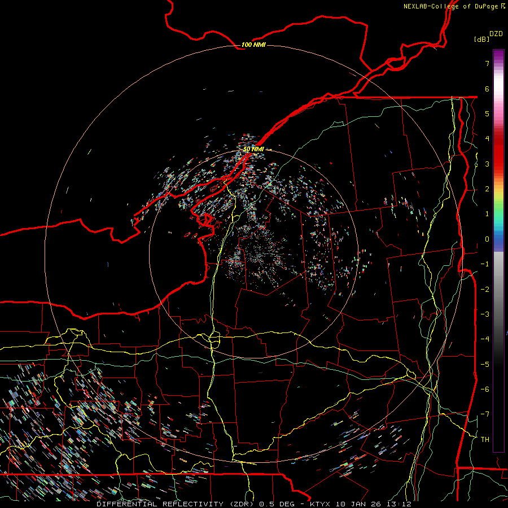Click the positive 7 value on the dB scale

click(487, 63)
